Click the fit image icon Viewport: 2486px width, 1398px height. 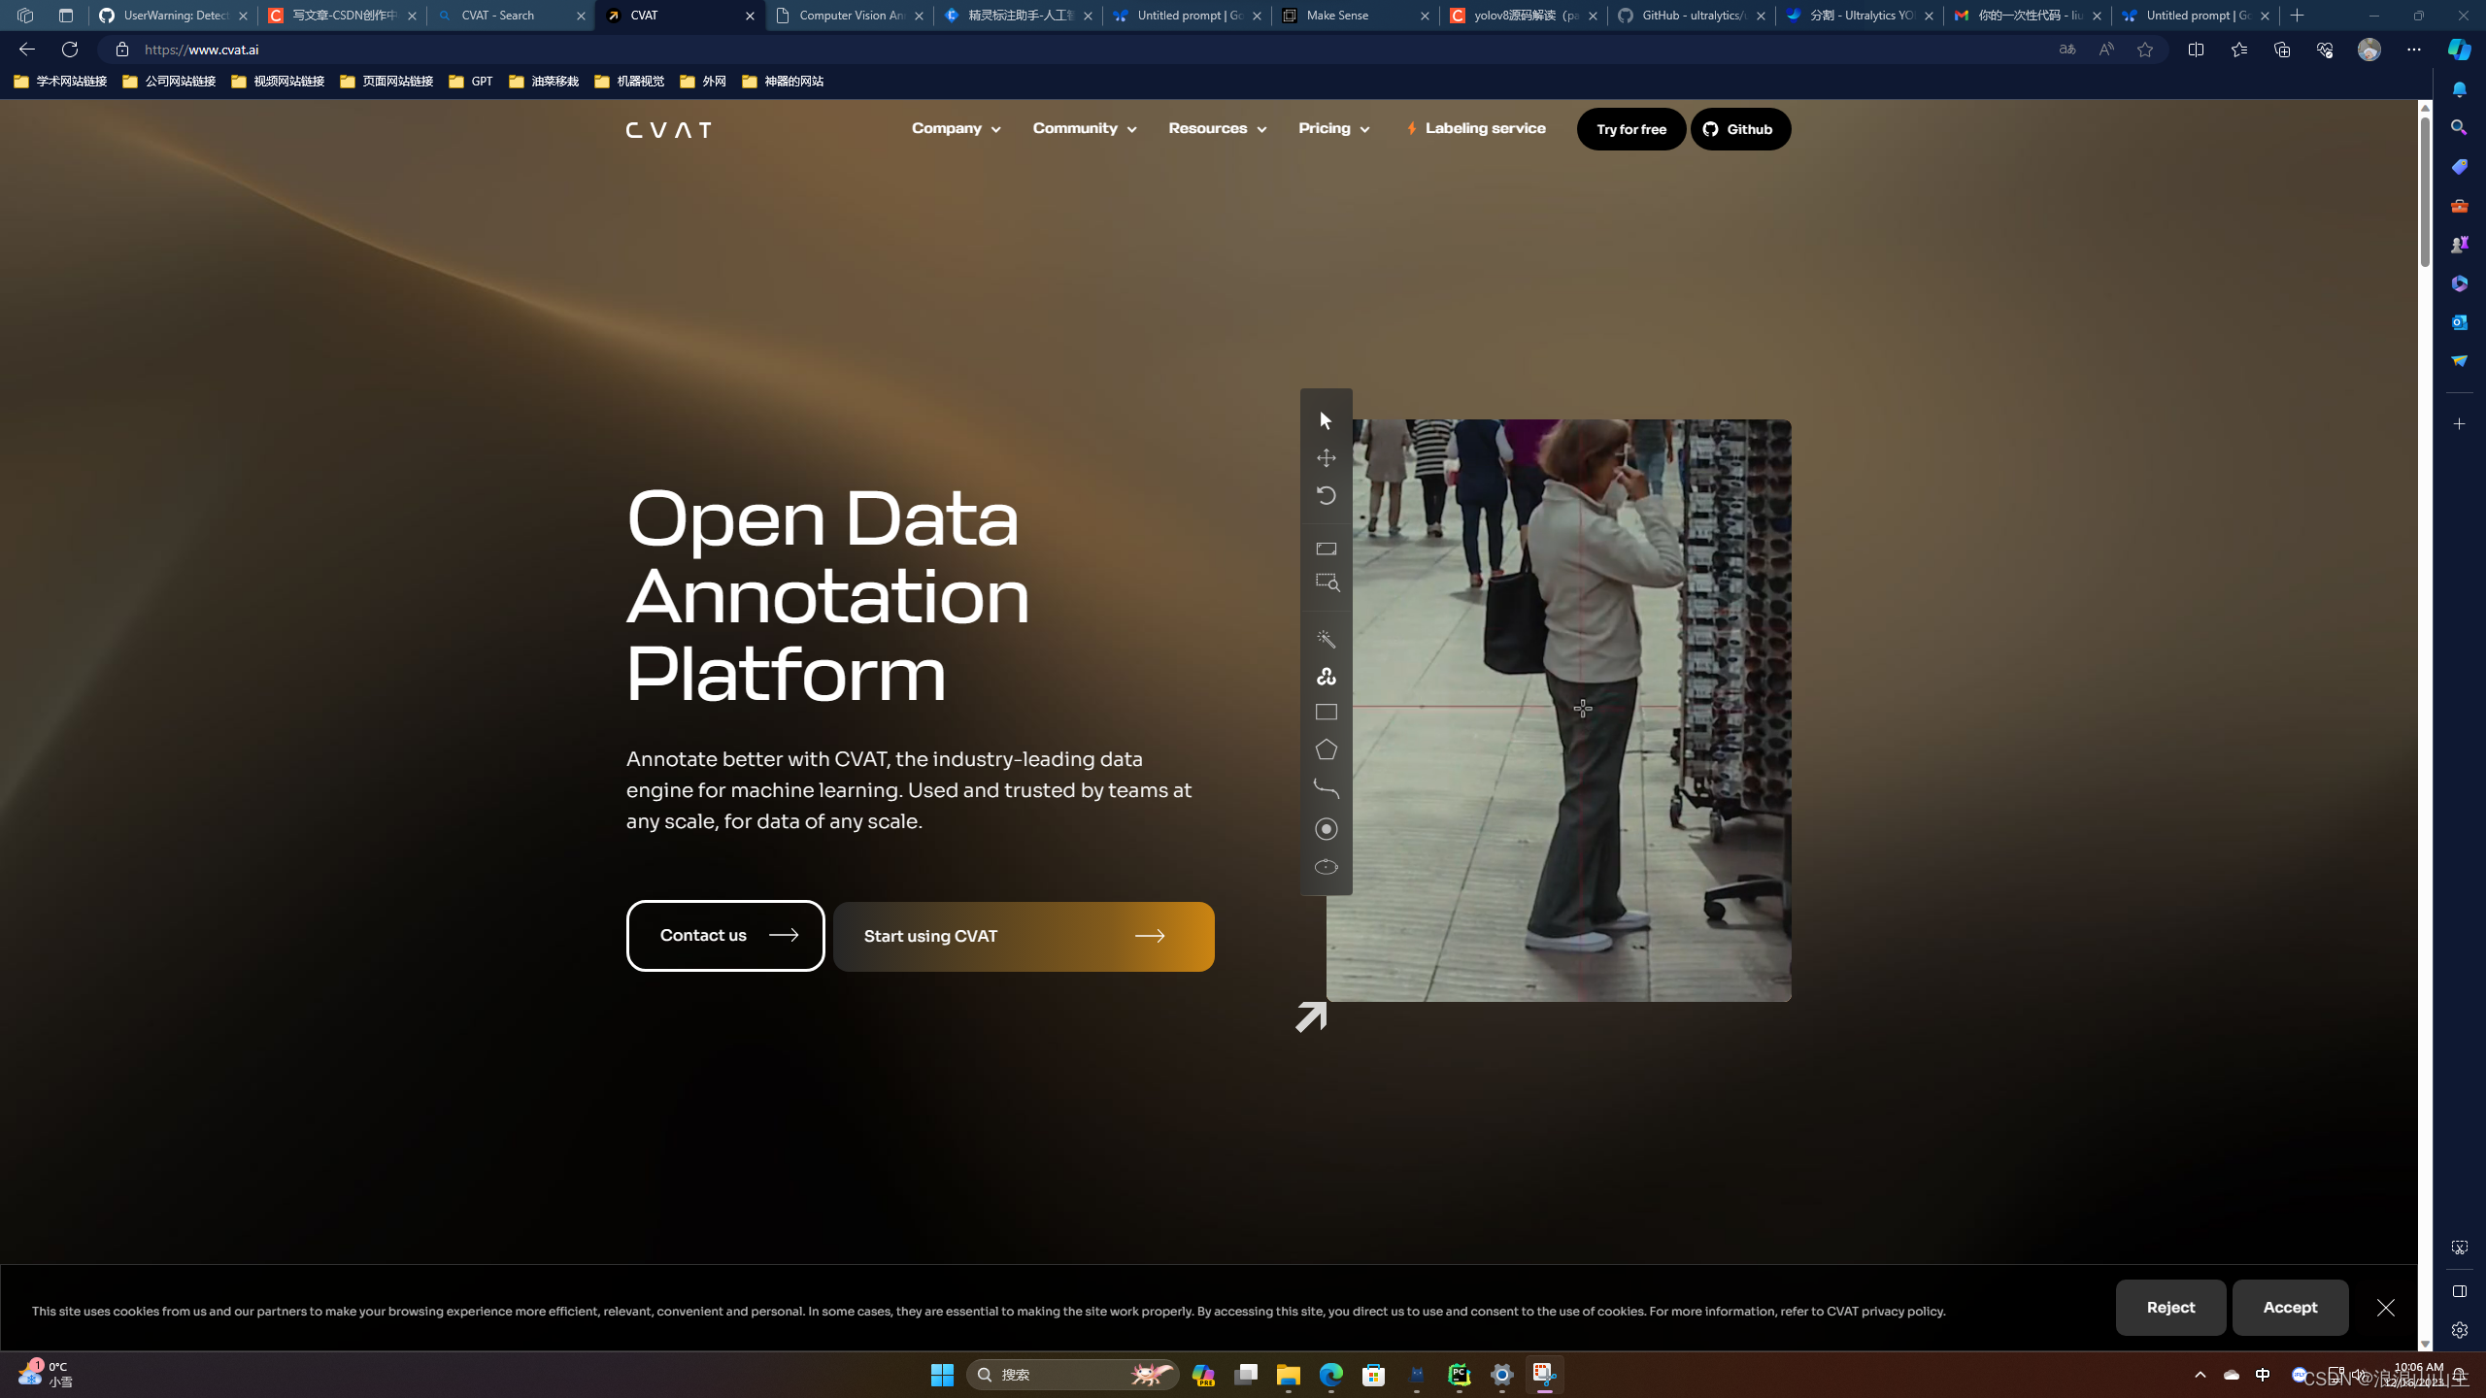1326,549
